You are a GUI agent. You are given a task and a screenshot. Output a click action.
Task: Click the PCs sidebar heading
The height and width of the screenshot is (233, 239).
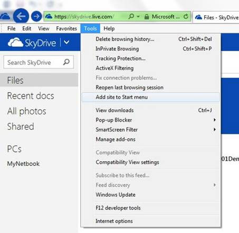14,149
